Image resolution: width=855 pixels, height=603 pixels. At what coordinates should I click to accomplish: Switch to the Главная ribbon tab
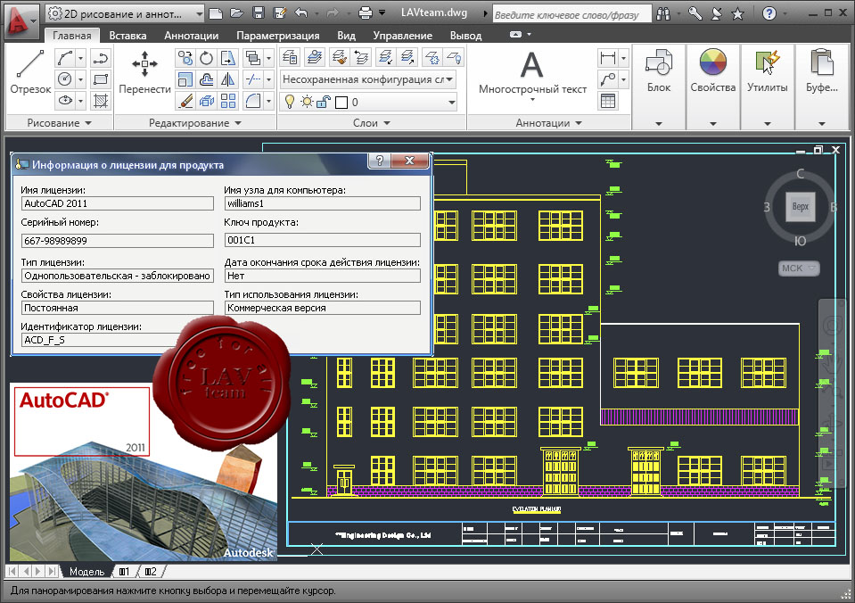click(x=72, y=36)
